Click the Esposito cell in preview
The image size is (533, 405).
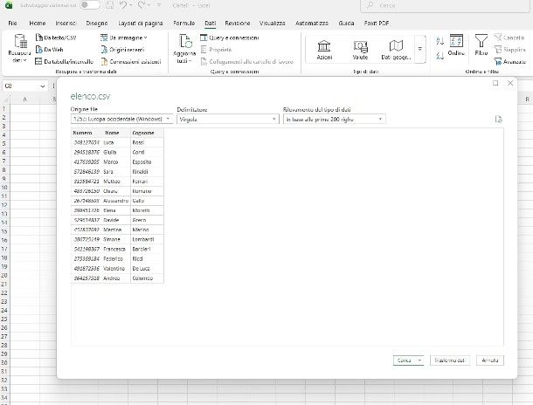click(x=147, y=162)
